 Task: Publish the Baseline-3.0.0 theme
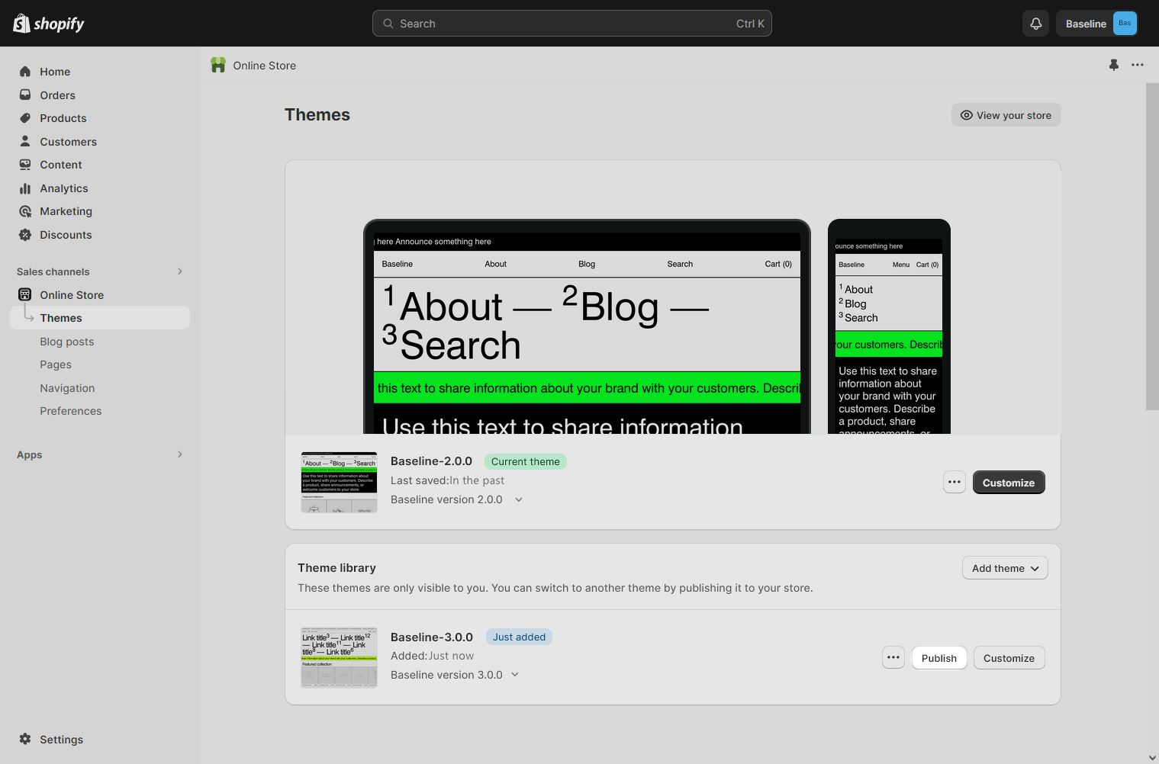pyautogui.click(x=938, y=657)
